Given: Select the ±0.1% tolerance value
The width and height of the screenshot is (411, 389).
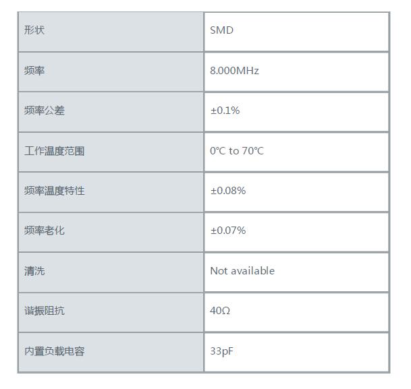Looking at the screenshot, I should (x=225, y=111).
